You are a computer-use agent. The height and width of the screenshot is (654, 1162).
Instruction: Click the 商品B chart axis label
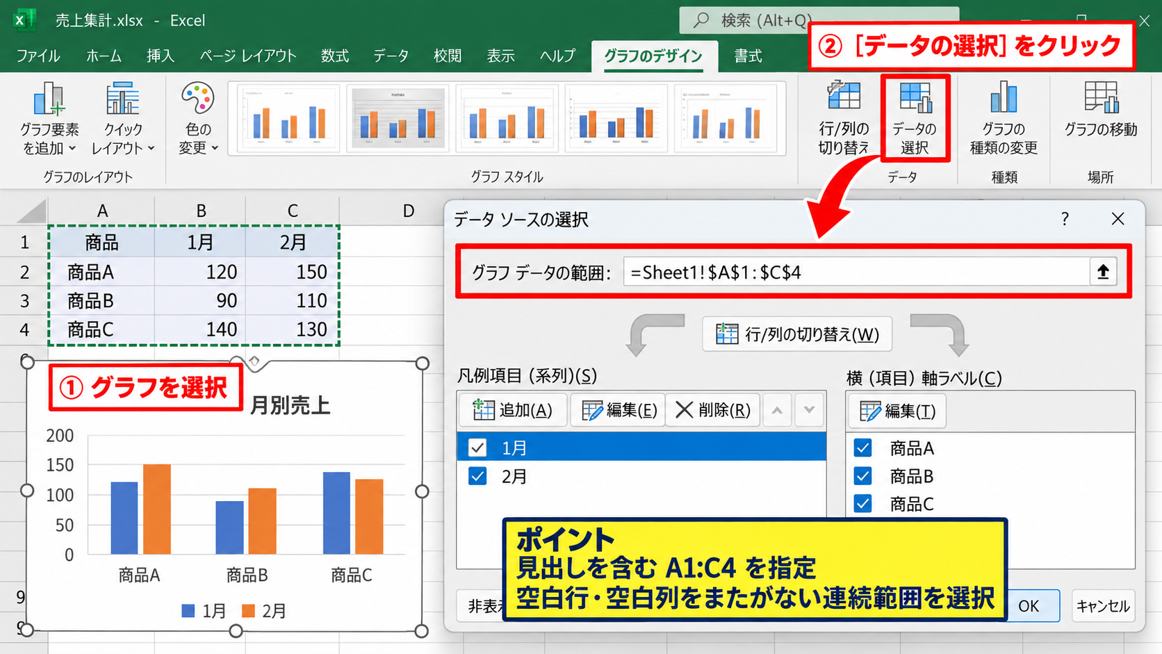point(247,575)
